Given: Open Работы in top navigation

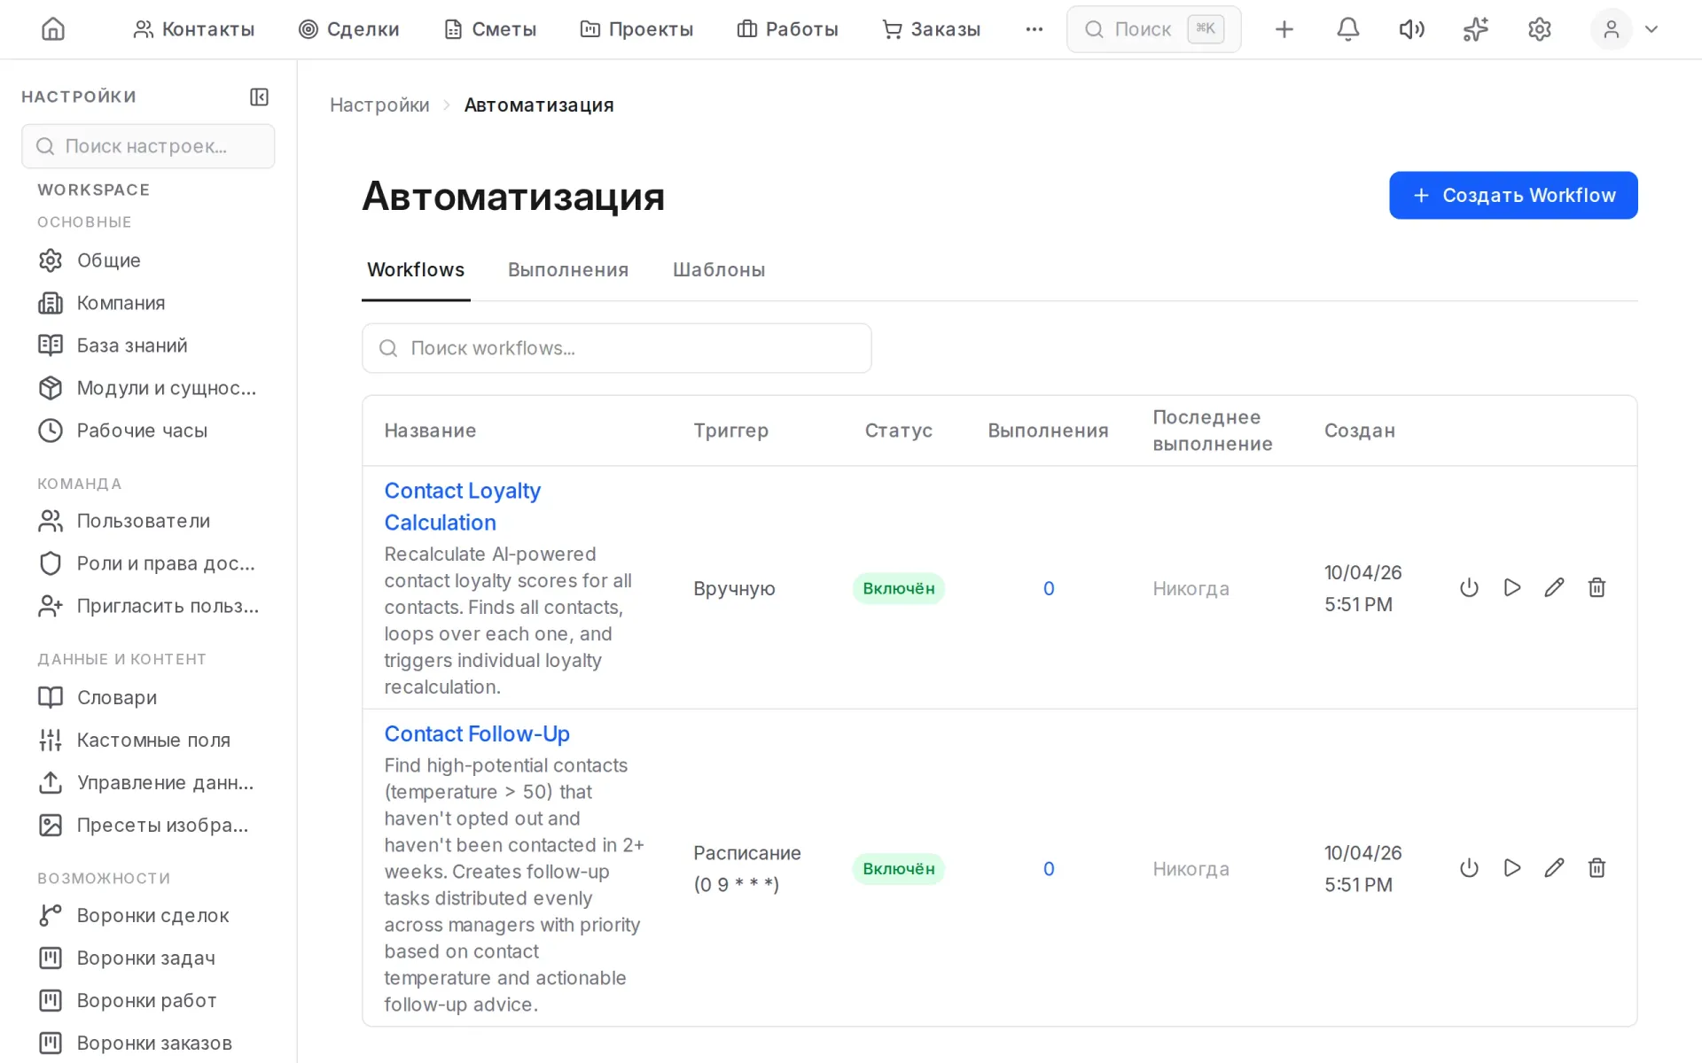Looking at the screenshot, I should point(787,29).
